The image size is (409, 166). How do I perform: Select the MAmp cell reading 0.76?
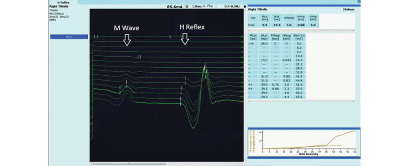[276, 85]
